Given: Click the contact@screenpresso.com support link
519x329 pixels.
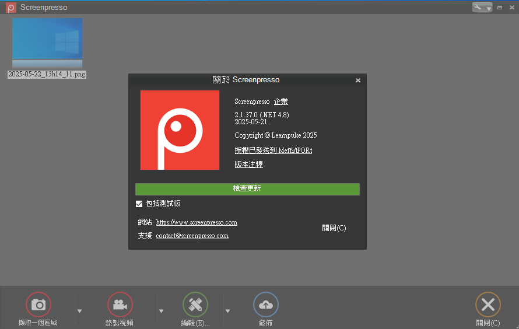Looking at the screenshot, I should coord(192,236).
